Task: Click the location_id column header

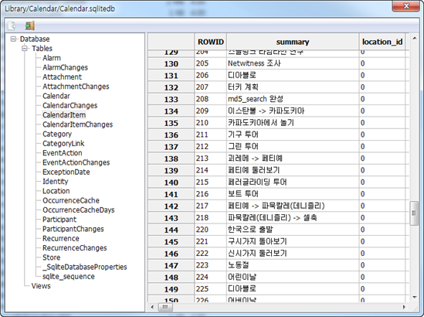Action: coord(382,42)
